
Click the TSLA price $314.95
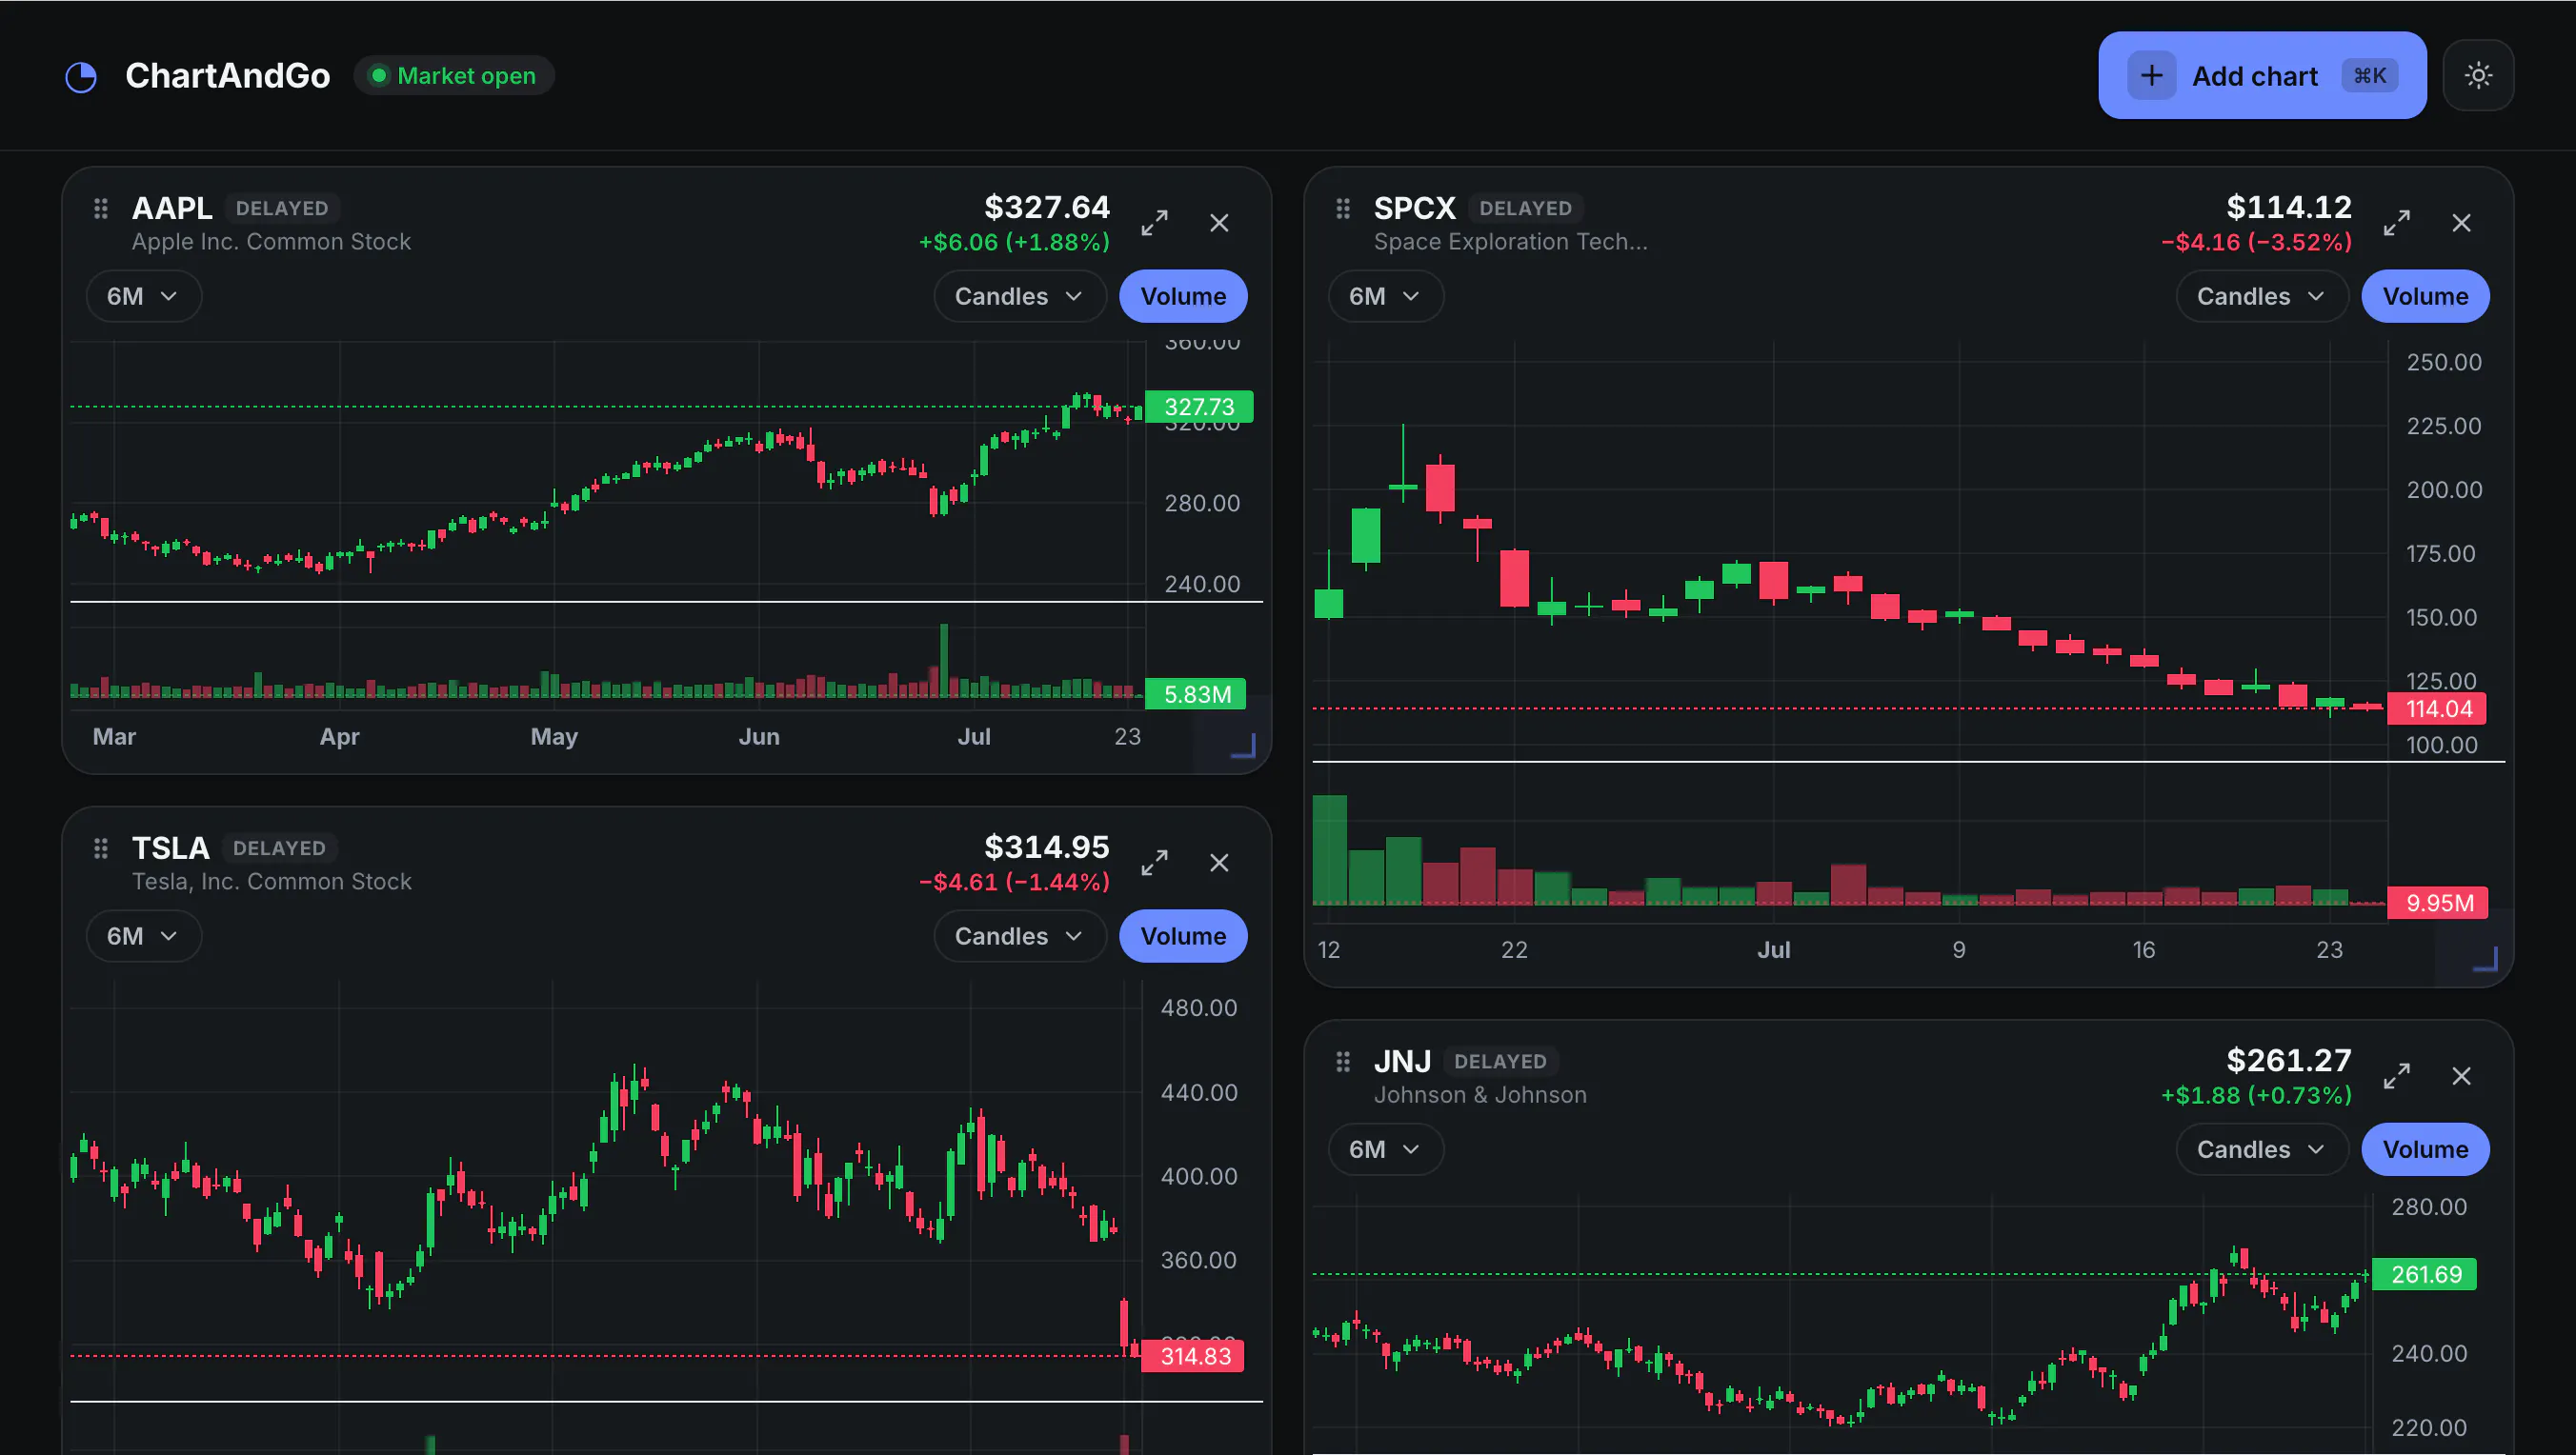[1047, 847]
